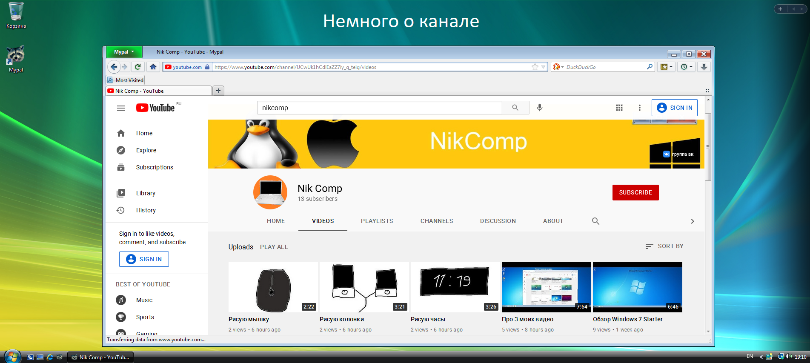Open the list all tabs button

tap(707, 91)
